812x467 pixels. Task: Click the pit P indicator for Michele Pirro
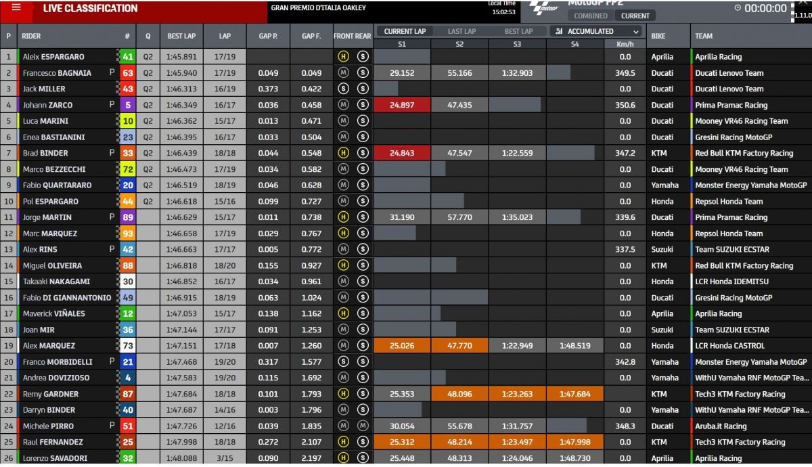112,426
